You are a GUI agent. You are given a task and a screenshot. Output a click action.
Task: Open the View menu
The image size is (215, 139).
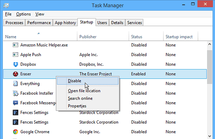40,14
